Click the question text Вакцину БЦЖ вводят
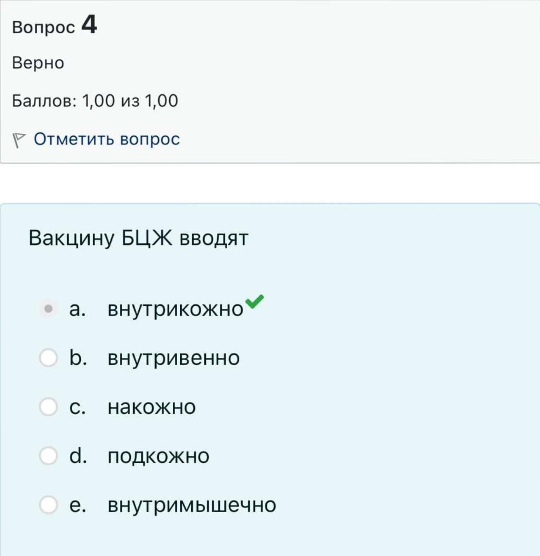This screenshot has height=556, width=540. [138, 238]
